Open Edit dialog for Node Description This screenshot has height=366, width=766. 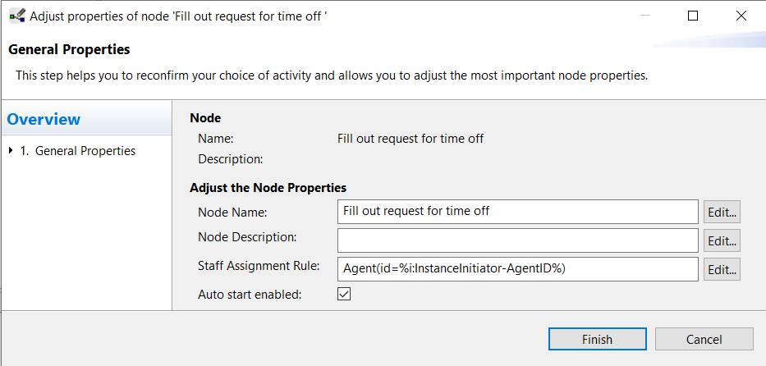coord(722,241)
